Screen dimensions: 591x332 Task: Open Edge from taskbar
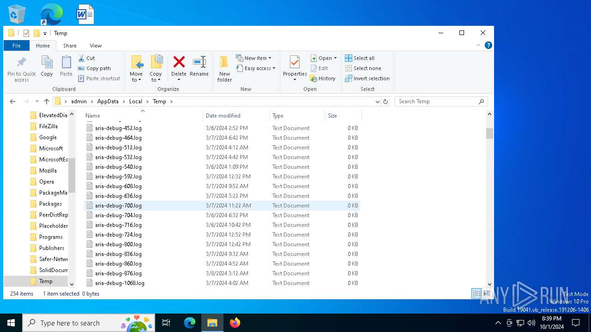click(190, 323)
